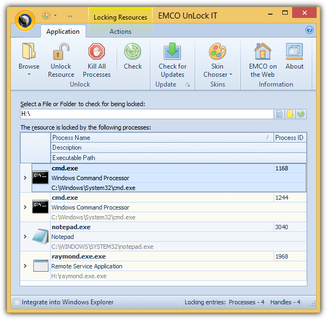Screen dimensions: 327x319
Task: Switch to the Application tab
Action: coord(63,32)
